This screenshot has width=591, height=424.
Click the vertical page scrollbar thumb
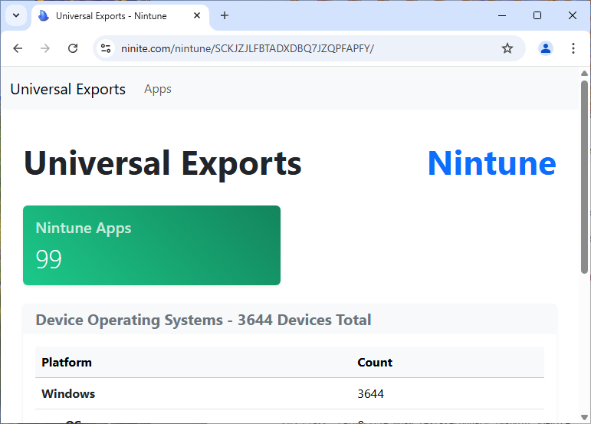(584, 176)
